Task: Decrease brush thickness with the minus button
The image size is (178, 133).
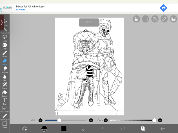Action: [x=41, y=120]
